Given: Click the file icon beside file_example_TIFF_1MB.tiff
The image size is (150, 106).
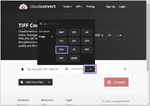Looking at the screenshot, I should [22, 69].
